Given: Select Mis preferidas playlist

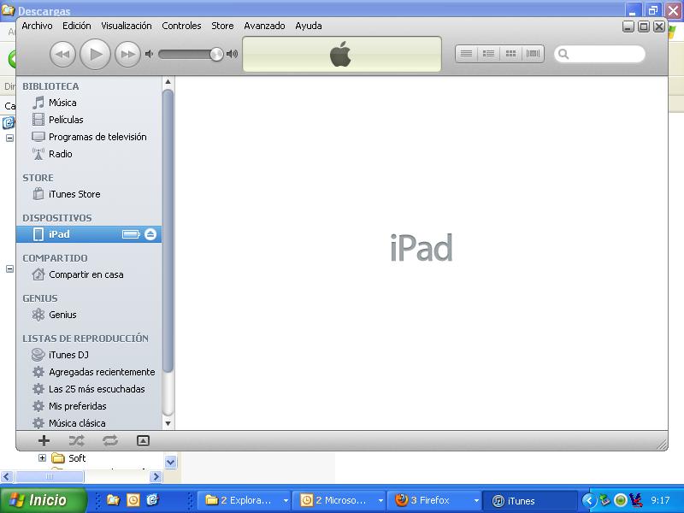Looking at the screenshot, I should point(89,405).
